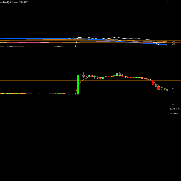181x181 pixels.
Task: Select the last red candlestick on the chart
Action: (x=167, y=90)
